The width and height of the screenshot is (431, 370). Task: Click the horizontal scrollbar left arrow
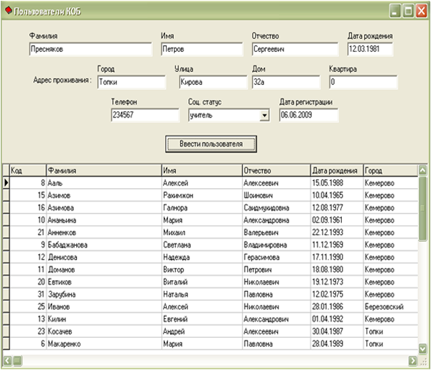pos(7,359)
